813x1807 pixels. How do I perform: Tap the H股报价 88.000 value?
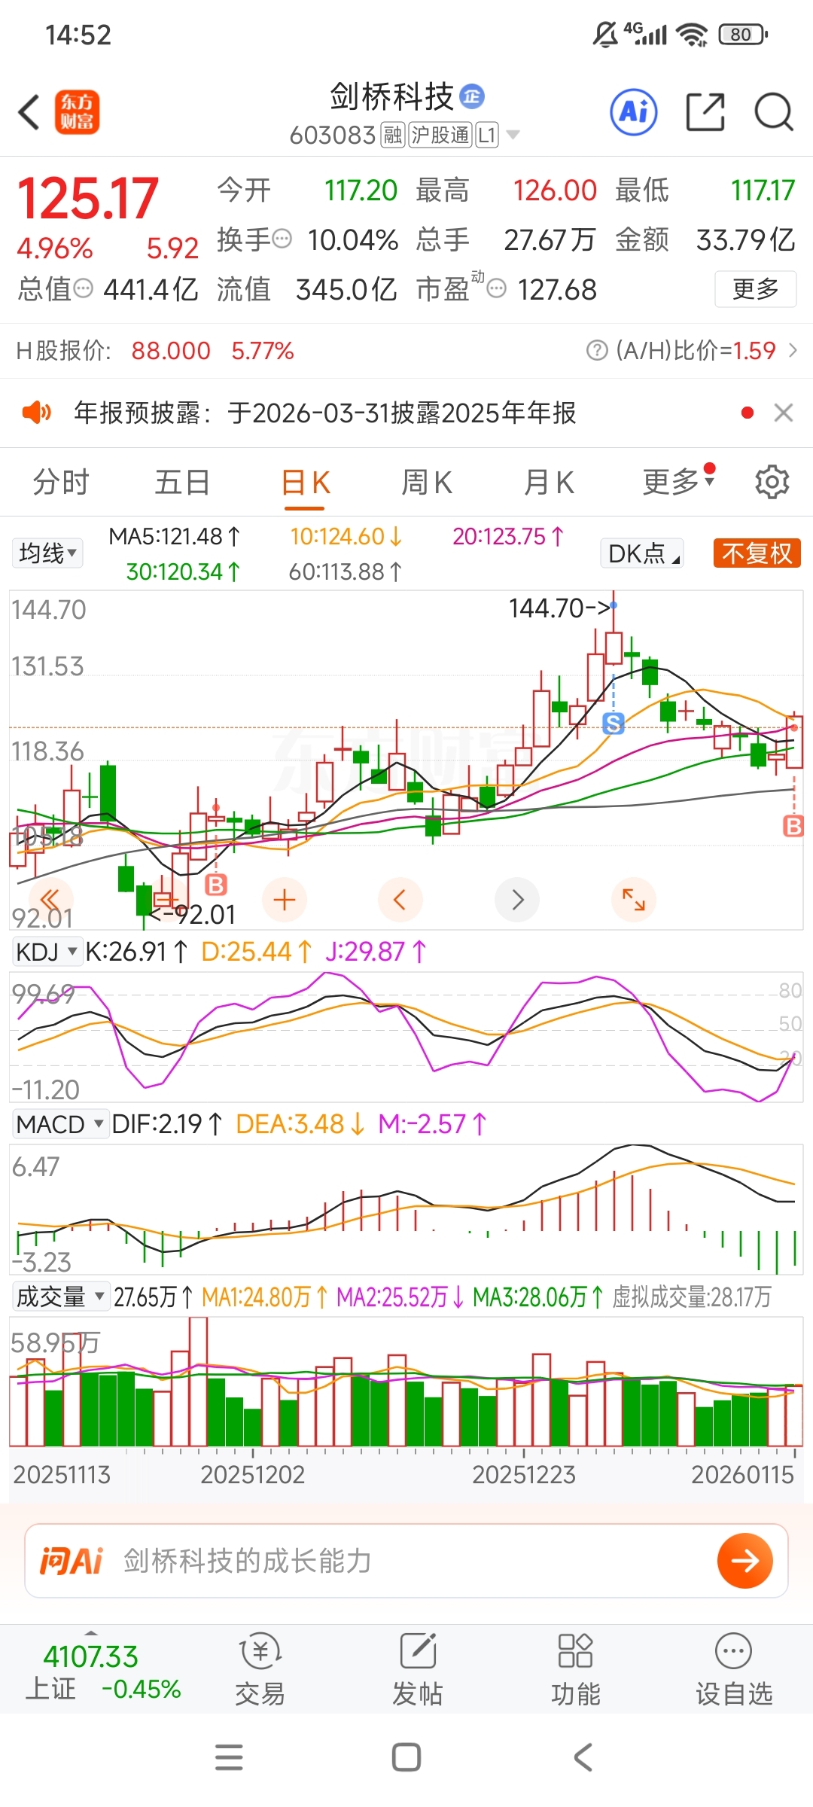[x=171, y=351]
